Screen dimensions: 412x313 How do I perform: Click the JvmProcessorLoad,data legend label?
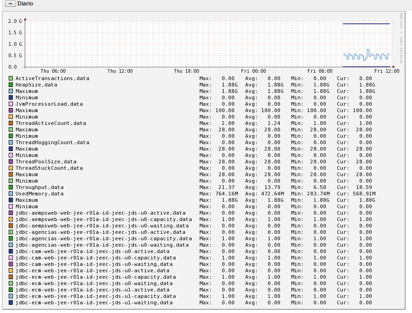[49, 104]
